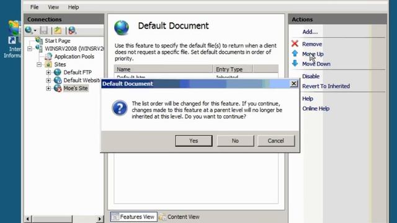The width and height of the screenshot is (397, 223).
Task: Click Cancel in the Default Document dialog
Action: pyautogui.click(x=276, y=141)
